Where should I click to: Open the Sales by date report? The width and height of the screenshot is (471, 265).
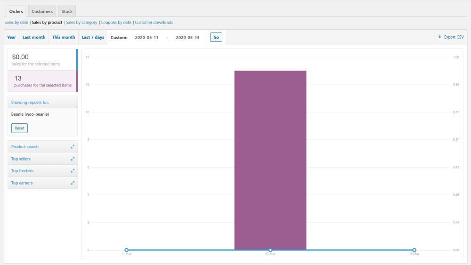[16, 23]
